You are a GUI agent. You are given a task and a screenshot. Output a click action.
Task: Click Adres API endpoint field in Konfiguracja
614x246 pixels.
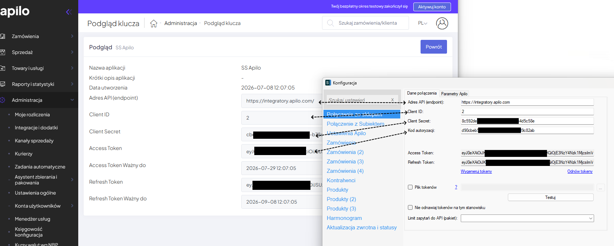(527, 102)
